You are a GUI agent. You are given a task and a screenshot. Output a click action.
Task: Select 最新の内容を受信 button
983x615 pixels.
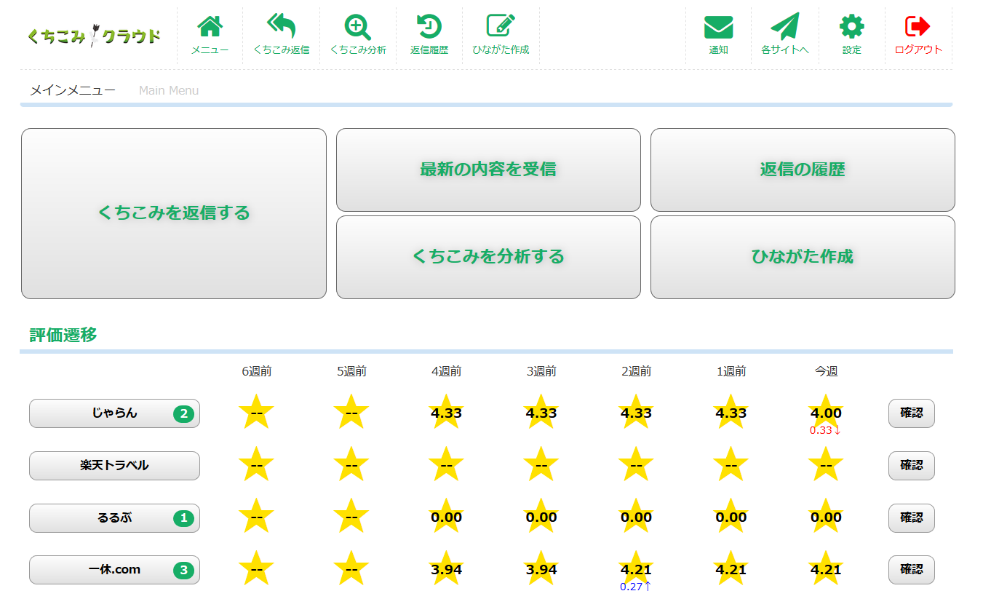coord(488,170)
